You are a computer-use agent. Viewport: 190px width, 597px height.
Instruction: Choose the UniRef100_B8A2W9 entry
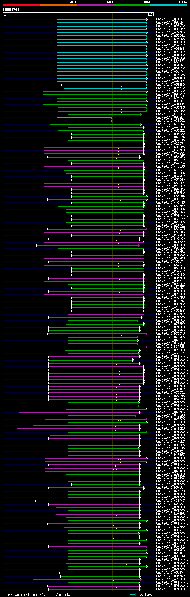pyautogui.click(x=170, y=58)
